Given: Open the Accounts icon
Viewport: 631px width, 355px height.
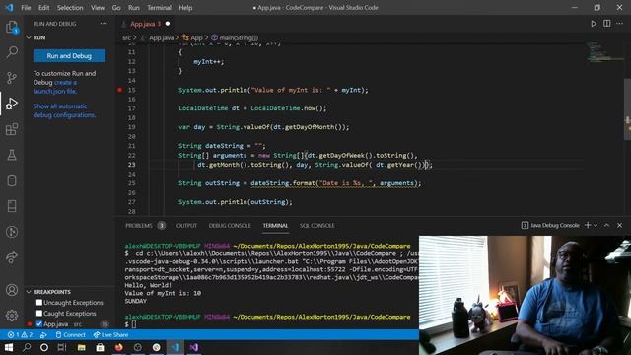Looking at the screenshot, I should coord(12,290).
